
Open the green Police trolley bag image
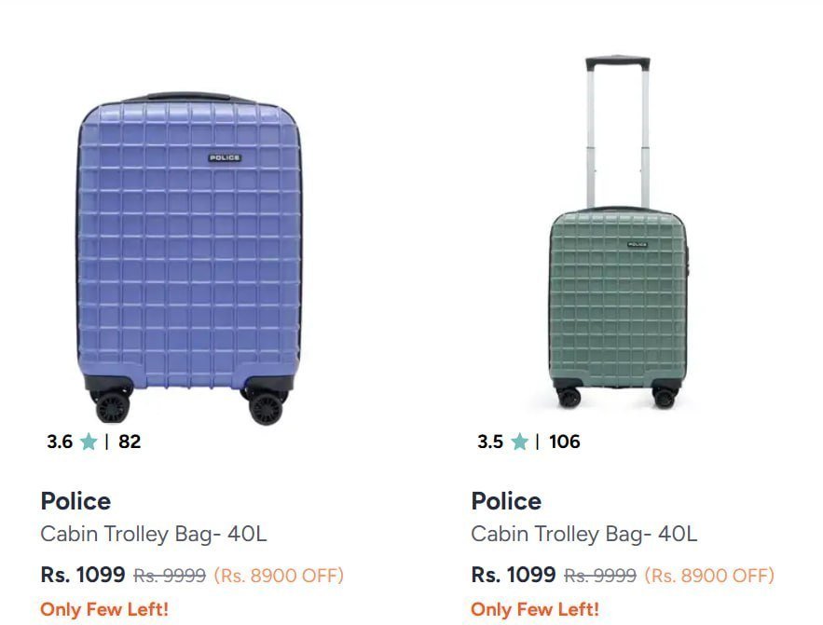coord(618,232)
